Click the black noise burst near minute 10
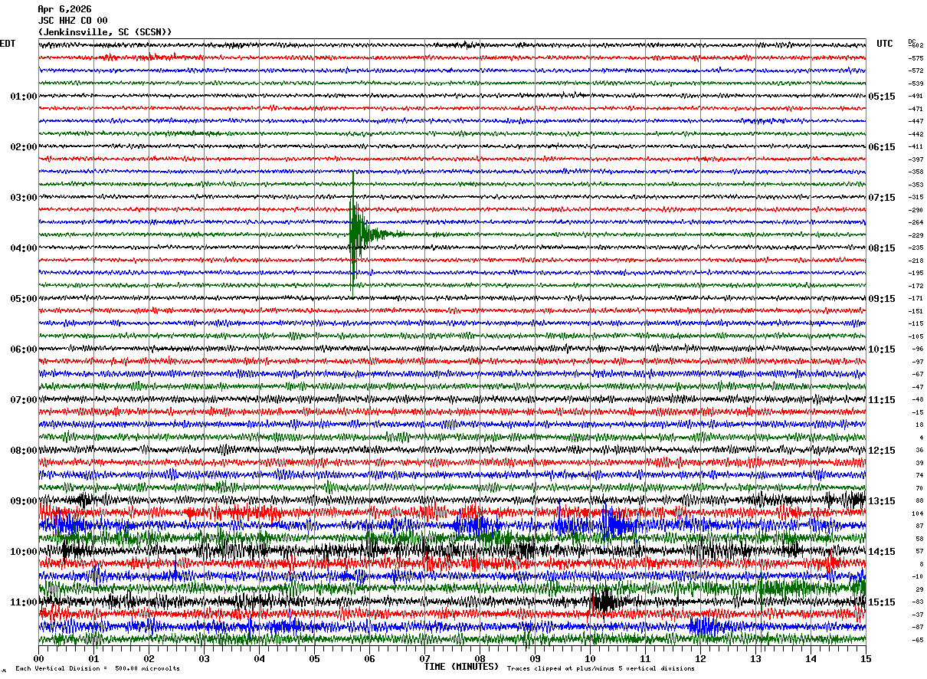927x679 pixels. pyautogui.click(x=604, y=602)
